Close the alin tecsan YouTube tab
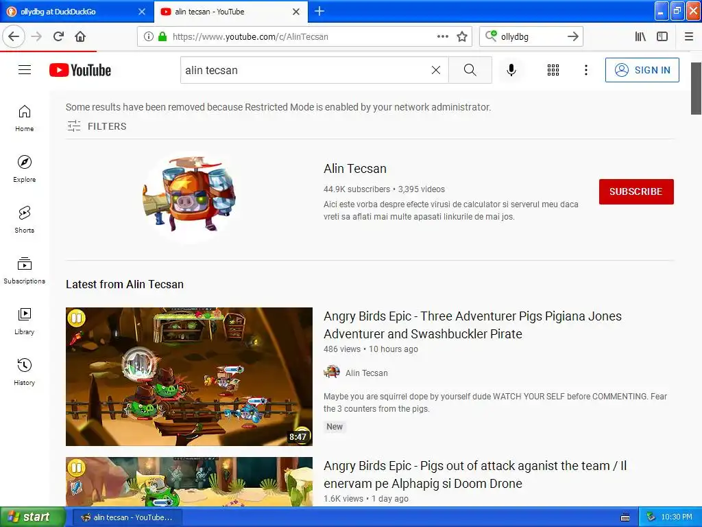Screen dimensions: 702x527 (x=296, y=12)
